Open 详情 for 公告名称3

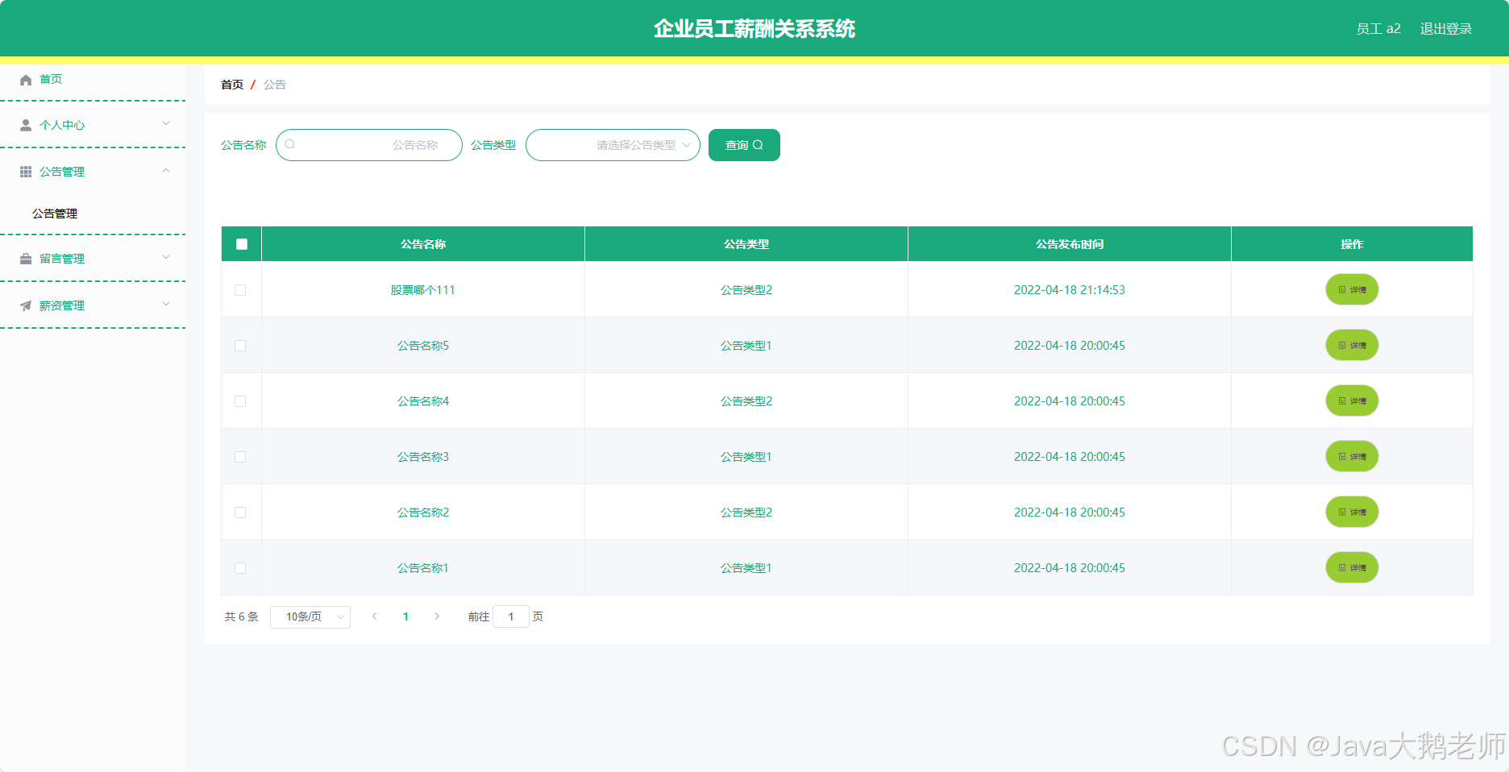tap(1352, 457)
